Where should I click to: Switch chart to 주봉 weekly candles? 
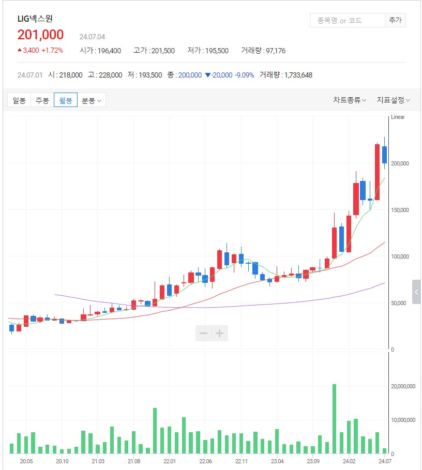(42, 100)
